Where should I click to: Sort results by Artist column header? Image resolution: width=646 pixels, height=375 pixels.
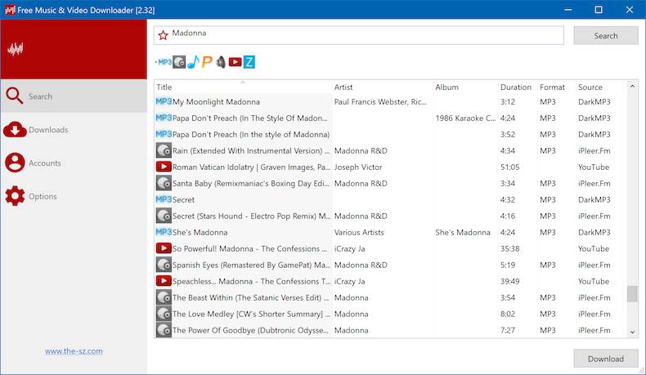point(343,87)
